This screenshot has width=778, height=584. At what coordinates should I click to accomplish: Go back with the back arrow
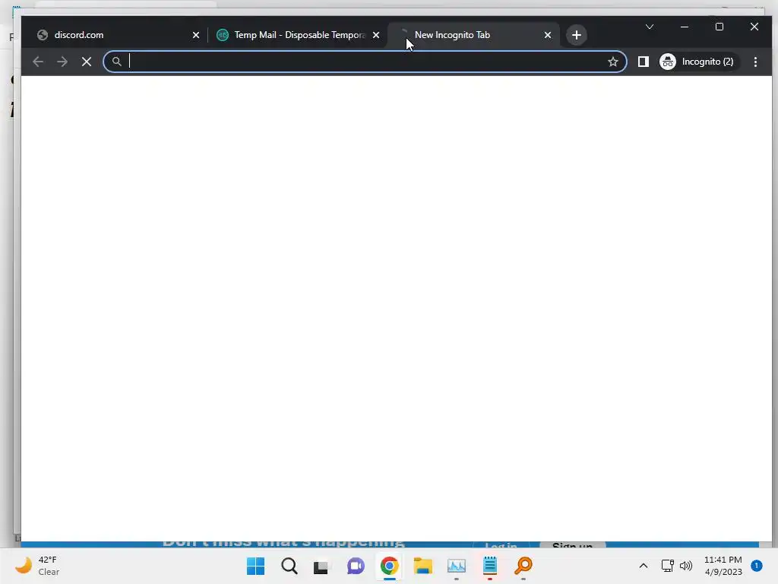(x=38, y=62)
